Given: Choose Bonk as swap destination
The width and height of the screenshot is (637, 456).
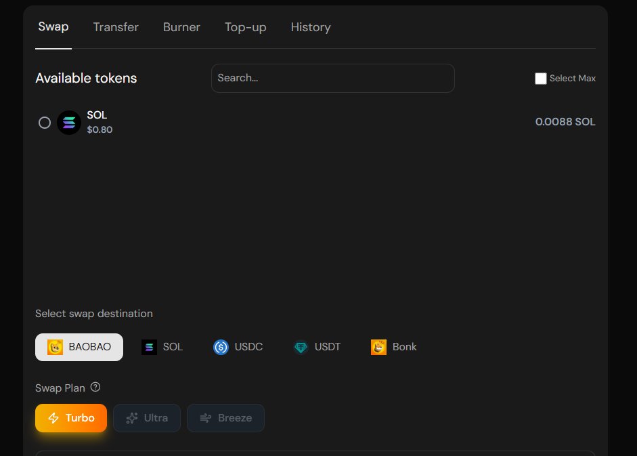Looking at the screenshot, I should coord(394,347).
